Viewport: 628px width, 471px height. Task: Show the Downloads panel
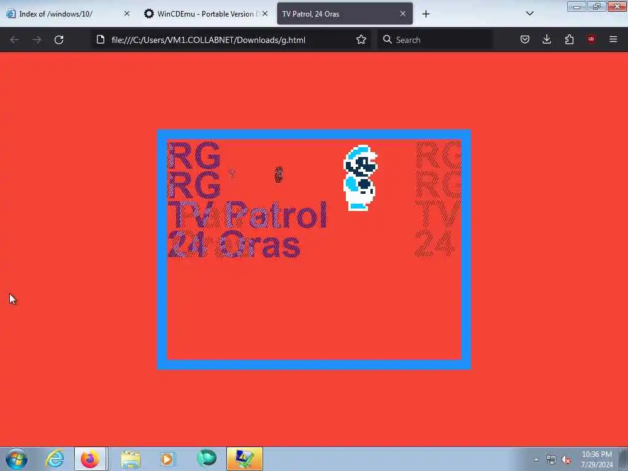pyautogui.click(x=546, y=39)
